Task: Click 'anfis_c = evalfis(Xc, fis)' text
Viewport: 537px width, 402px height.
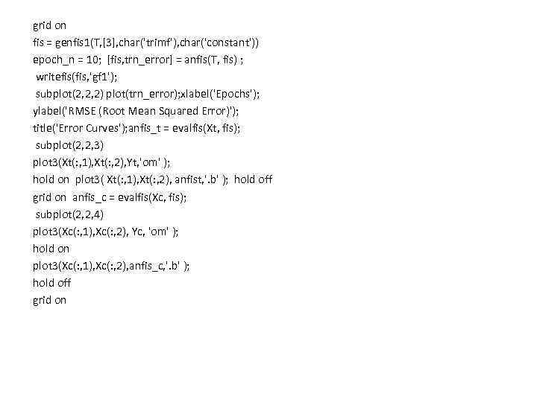Action: [130, 197]
